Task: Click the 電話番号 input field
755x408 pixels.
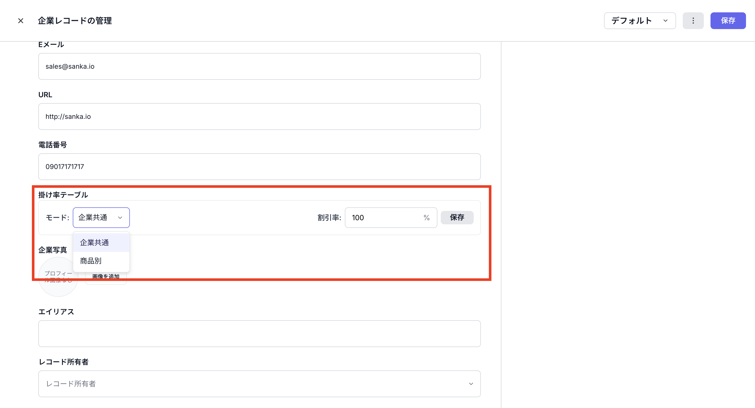Action: click(x=259, y=167)
